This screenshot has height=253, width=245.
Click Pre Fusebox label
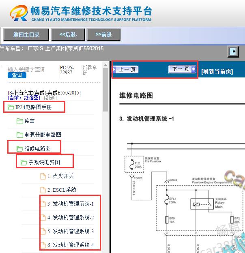153,161
